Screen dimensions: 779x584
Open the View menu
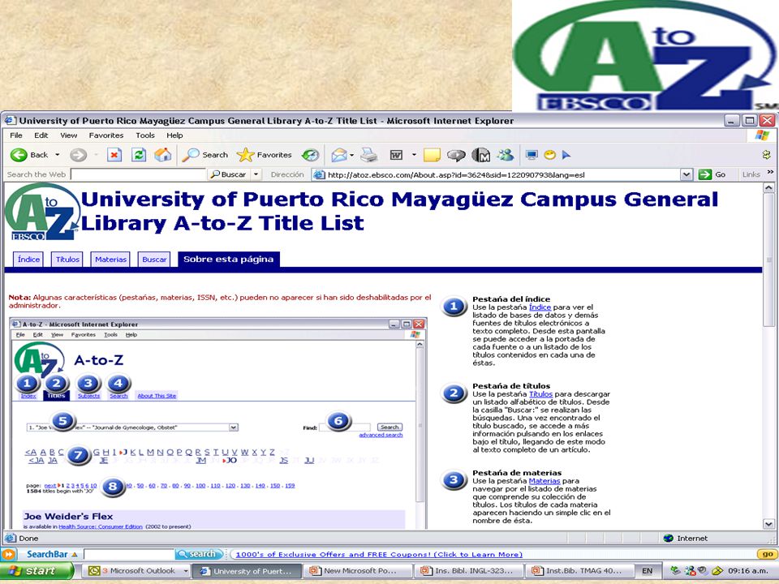pos(68,135)
